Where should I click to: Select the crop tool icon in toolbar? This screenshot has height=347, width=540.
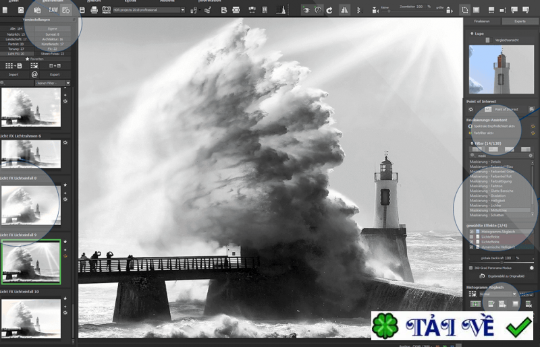pyautogui.click(x=464, y=10)
